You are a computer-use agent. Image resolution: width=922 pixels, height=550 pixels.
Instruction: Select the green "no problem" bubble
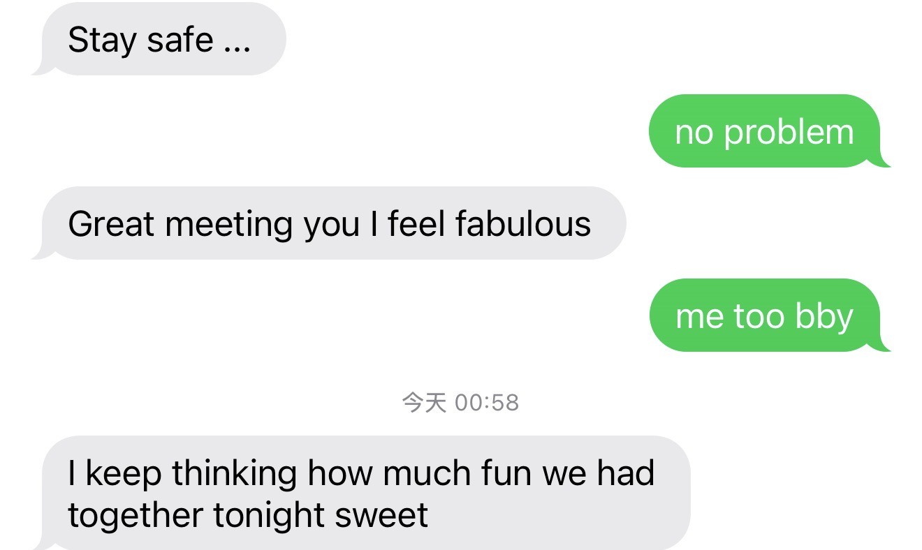point(764,132)
